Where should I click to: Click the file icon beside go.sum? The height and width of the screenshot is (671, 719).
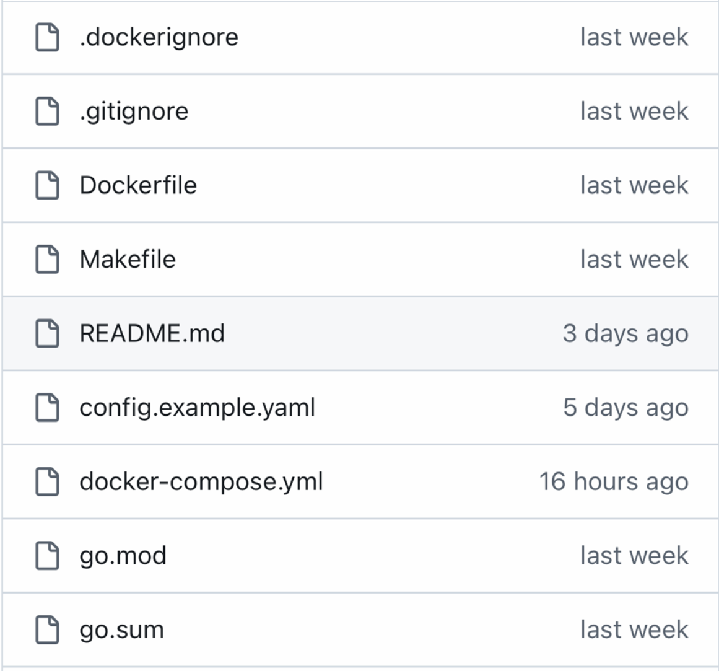47,629
